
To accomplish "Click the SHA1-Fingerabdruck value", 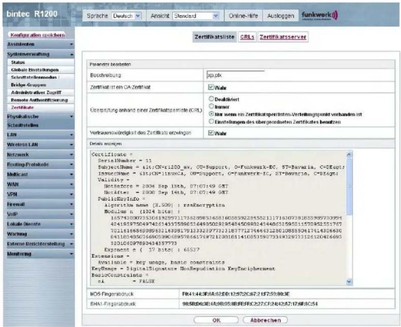I will pos(250,304).
